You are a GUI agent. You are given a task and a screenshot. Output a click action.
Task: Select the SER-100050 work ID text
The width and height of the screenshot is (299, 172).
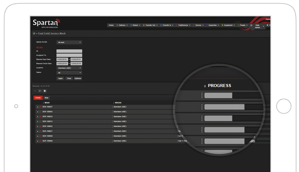pyautogui.click(x=48, y=136)
